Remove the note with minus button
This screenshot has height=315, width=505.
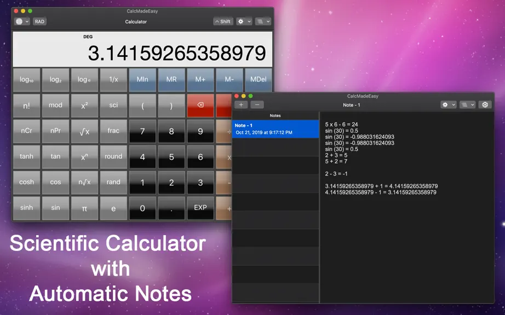click(x=257, y=105)
